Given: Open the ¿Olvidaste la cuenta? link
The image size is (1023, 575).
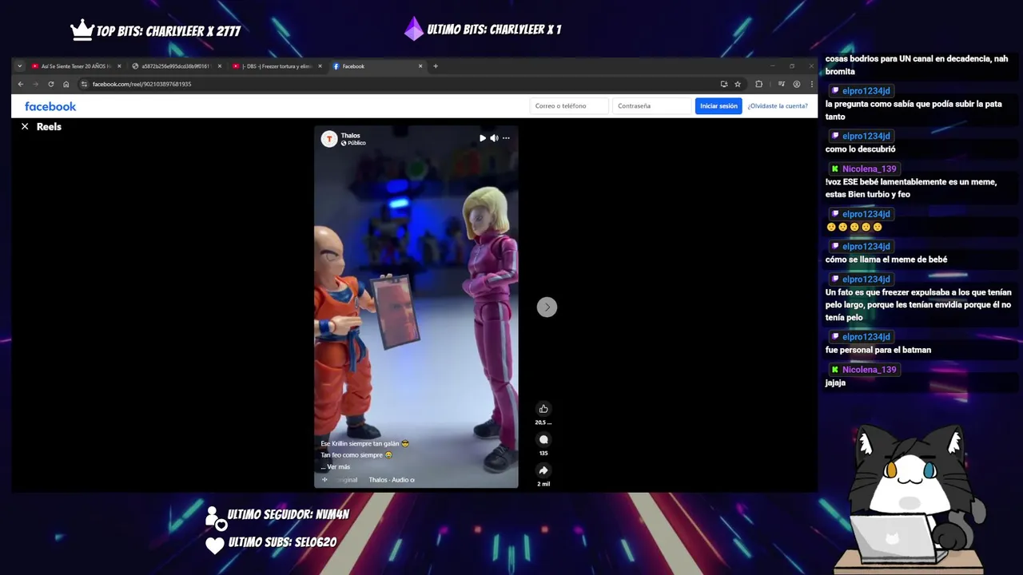Looking at the screenshot, I should (778, 105).
